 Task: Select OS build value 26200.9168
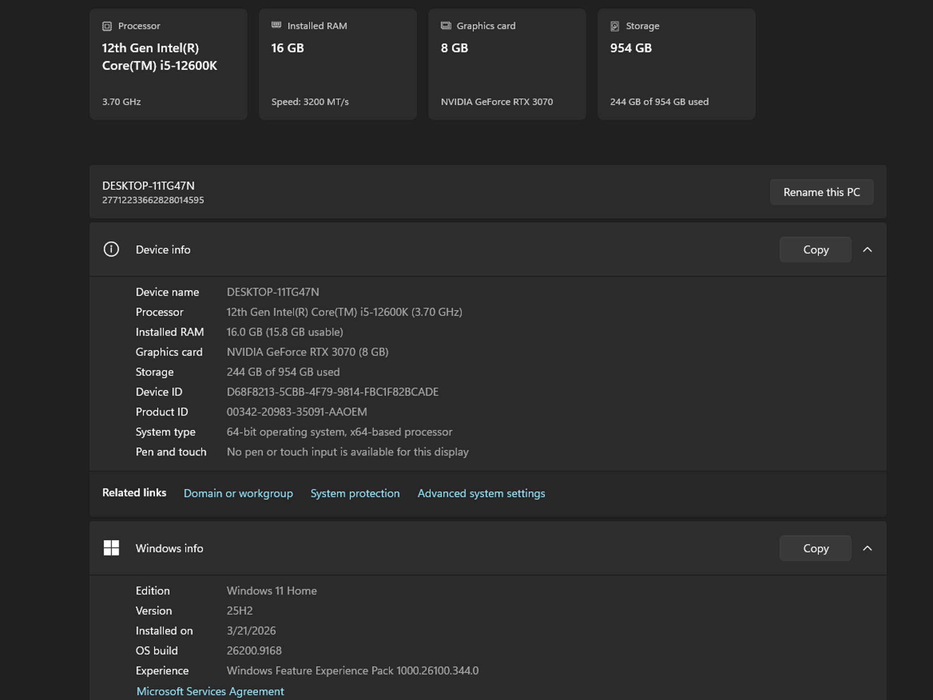(x=254, y=651)
